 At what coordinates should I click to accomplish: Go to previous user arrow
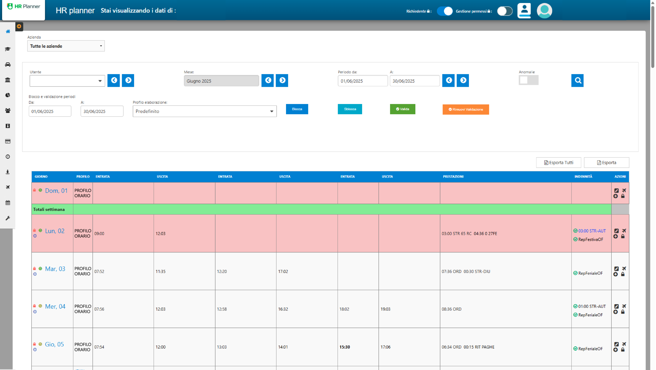click(114, 80)
